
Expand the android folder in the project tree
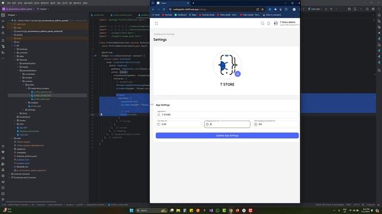tap(12, 32)
